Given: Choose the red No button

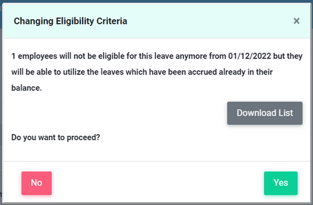Looking at the screenshot, I should tap(36, 183).
